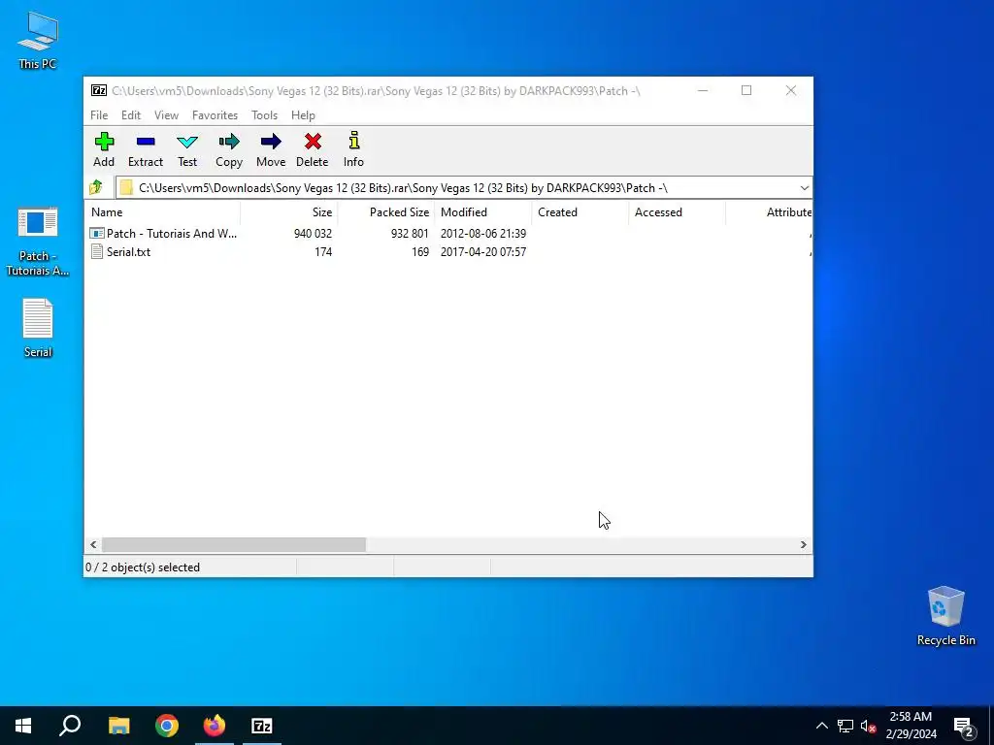The height and width of the screenshot is (745, 994).
Task: Click the modified date '2017-04-20 07:57'
Action: pyautogui.click(x=483, y=251)
